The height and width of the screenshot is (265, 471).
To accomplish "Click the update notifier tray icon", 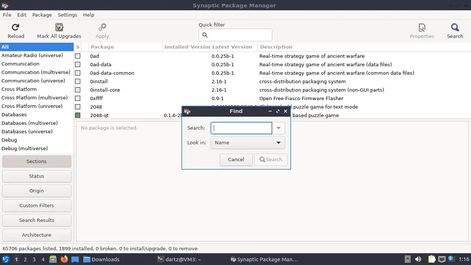I will pyautogui.click(x=451, y=259).
